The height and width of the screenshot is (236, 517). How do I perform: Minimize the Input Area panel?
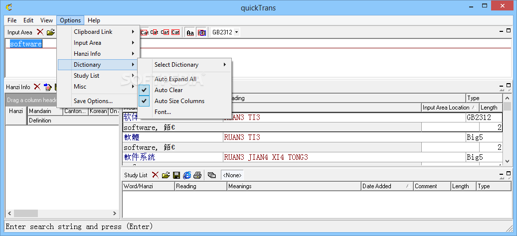coord(502,31)
